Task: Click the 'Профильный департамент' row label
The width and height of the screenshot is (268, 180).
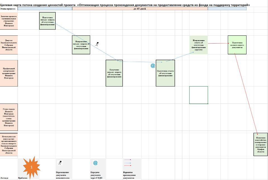Action: (x=9, y=73)
